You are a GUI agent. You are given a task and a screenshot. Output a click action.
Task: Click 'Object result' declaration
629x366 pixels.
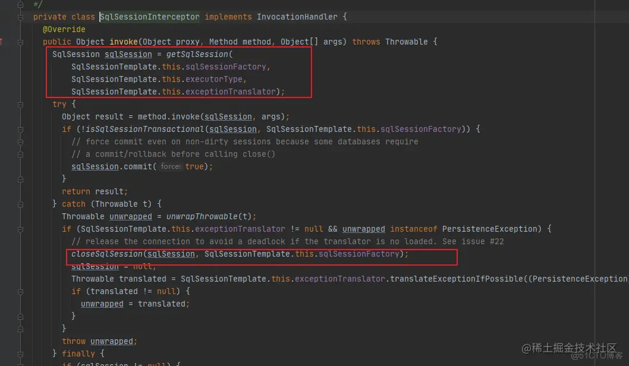(x=93, y=116)
